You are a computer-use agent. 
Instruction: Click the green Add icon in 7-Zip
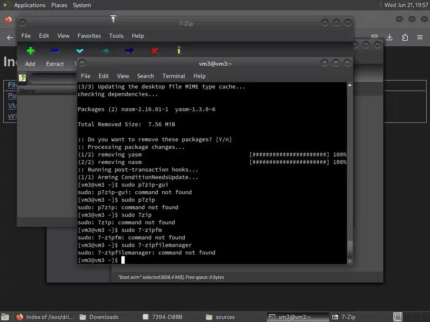tap(30, 51)
